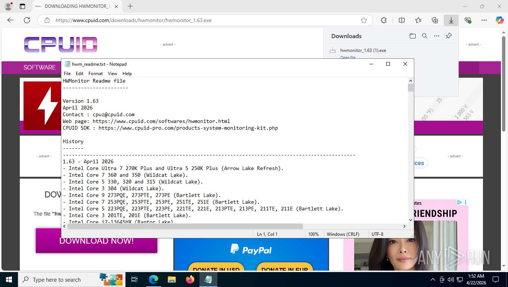Click the PayPal donate banner

[251, 254]
